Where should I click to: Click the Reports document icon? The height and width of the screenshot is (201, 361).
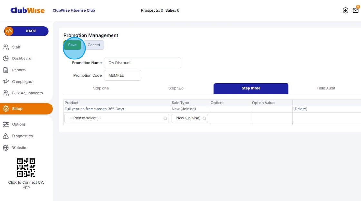pyautogui.click(x=6, y=70)
